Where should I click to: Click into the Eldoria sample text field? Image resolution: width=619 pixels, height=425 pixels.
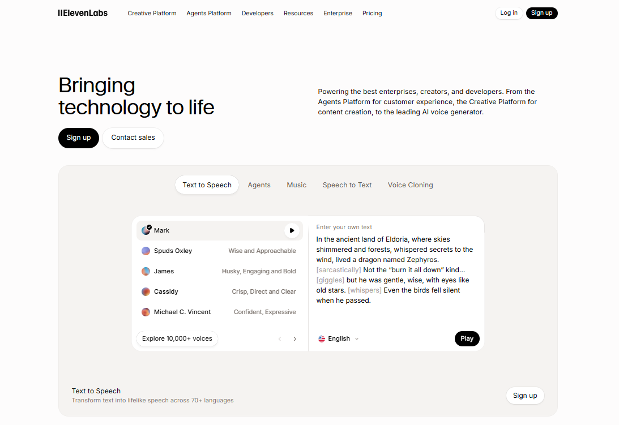[x=395, y=270]
